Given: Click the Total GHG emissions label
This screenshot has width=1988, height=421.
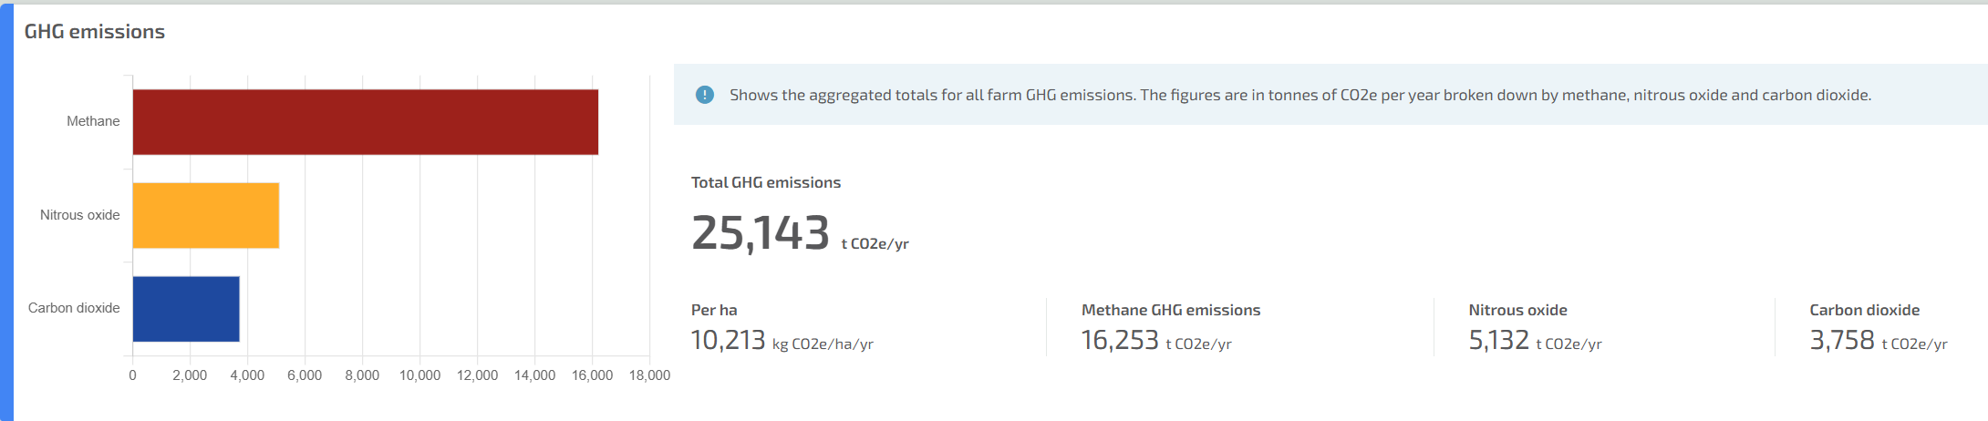Looking at the screenshot, I should 766,182.
